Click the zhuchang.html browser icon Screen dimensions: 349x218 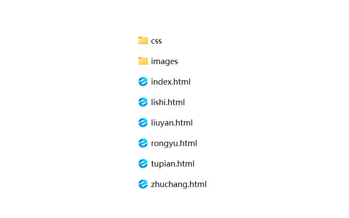click(143, 184)
